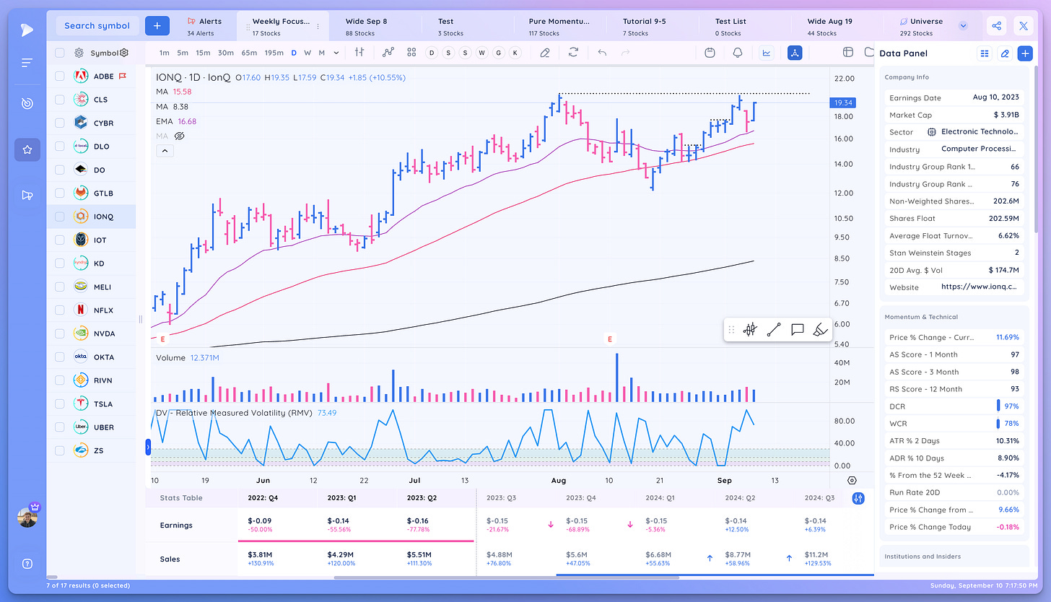Screen dimensions: 1051x602
Task: Click the refresh sync icon
Action: click(573, 53)
